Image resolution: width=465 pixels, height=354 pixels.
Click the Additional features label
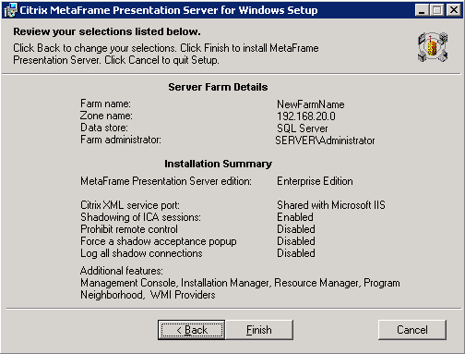click(122, 271)
